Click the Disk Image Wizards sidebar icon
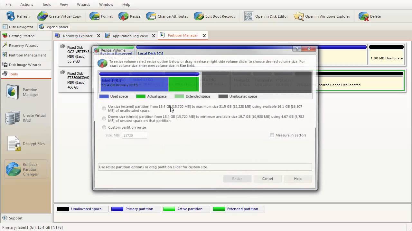Viewport: 412px width, 231px height. tap(5, 64)
